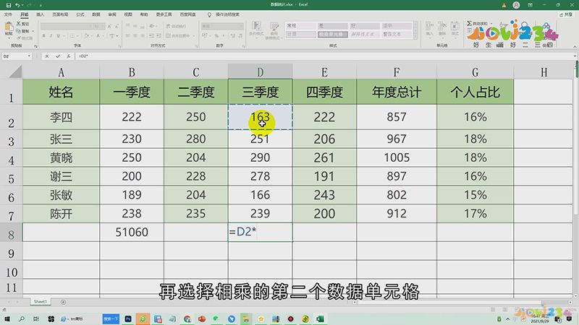Open the cell Format (格式) menu icon
This screenshot has width=579, height=325.
click(x=455, y=29)
